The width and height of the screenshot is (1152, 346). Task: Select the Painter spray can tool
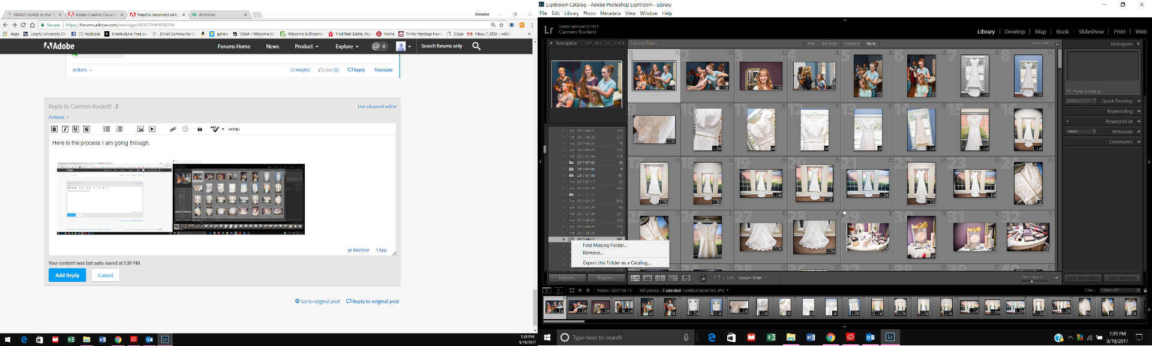point(703,278)
